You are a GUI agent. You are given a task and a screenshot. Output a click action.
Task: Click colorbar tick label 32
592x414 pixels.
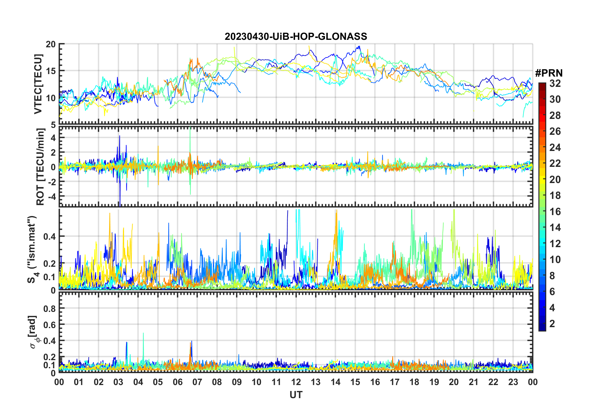(555, 83)
